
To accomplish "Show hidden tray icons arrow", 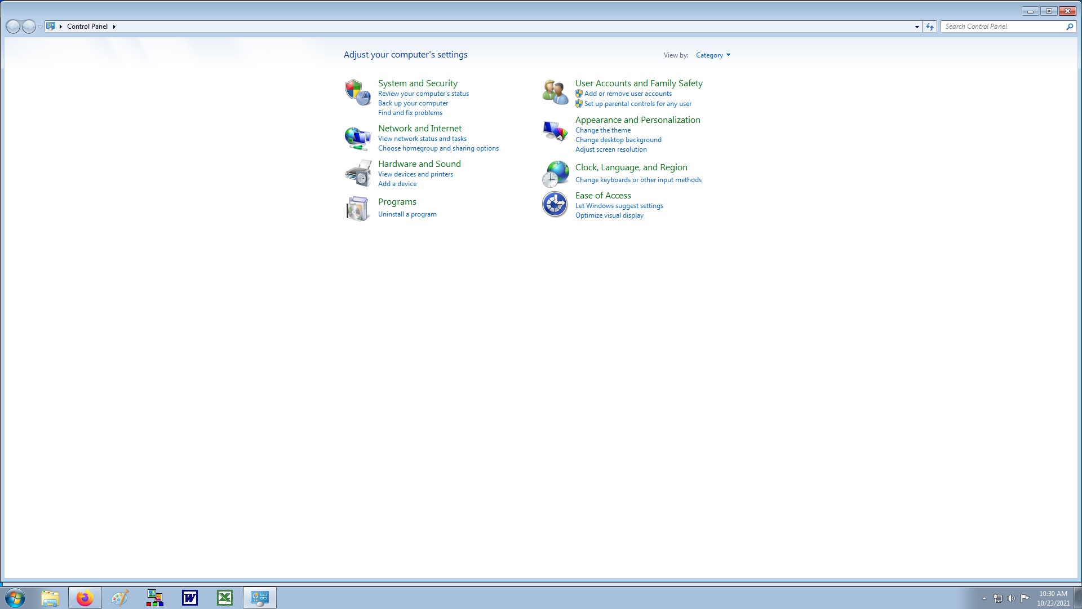I will [x=984, y=598].
